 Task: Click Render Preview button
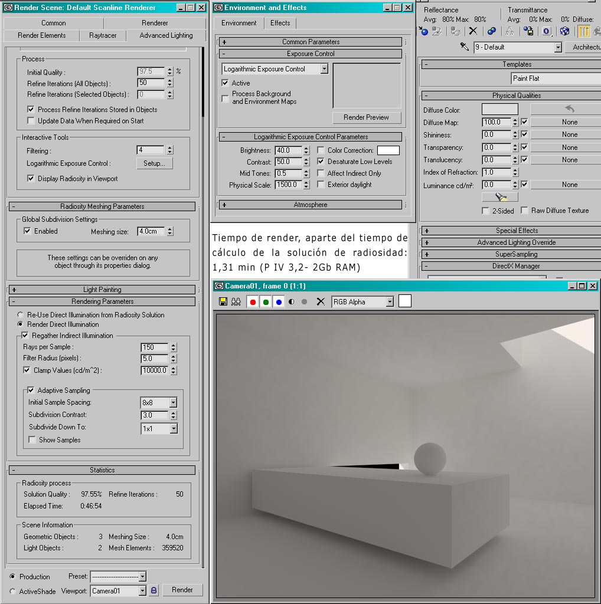(x=366, y=117)
